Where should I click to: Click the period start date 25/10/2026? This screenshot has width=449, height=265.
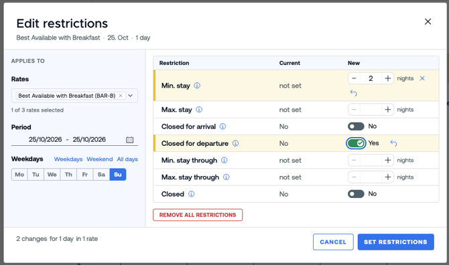[x=45, y=139]
